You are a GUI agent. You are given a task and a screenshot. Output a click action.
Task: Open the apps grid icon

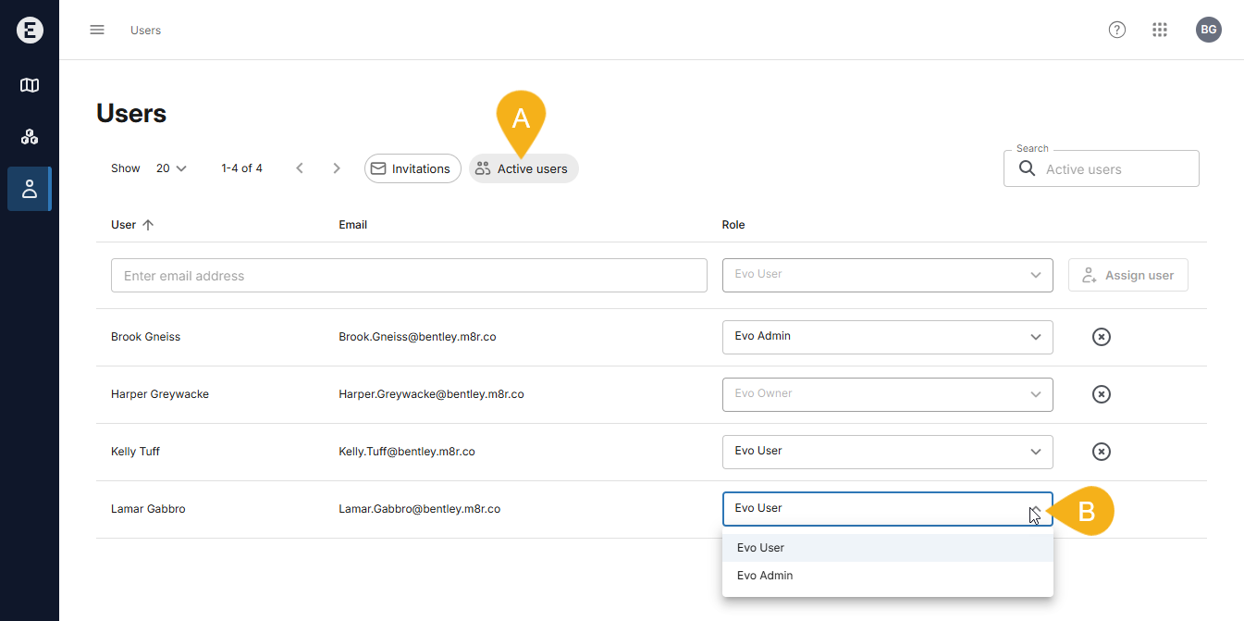1160,30
